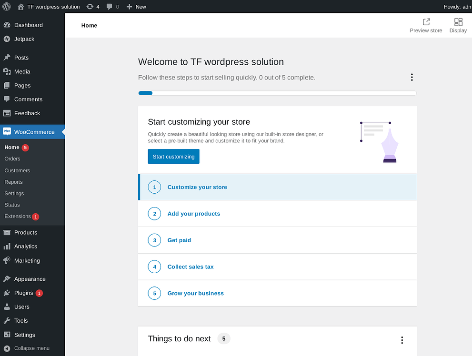Open Preview store icon
472x356 pixels.
426,22
